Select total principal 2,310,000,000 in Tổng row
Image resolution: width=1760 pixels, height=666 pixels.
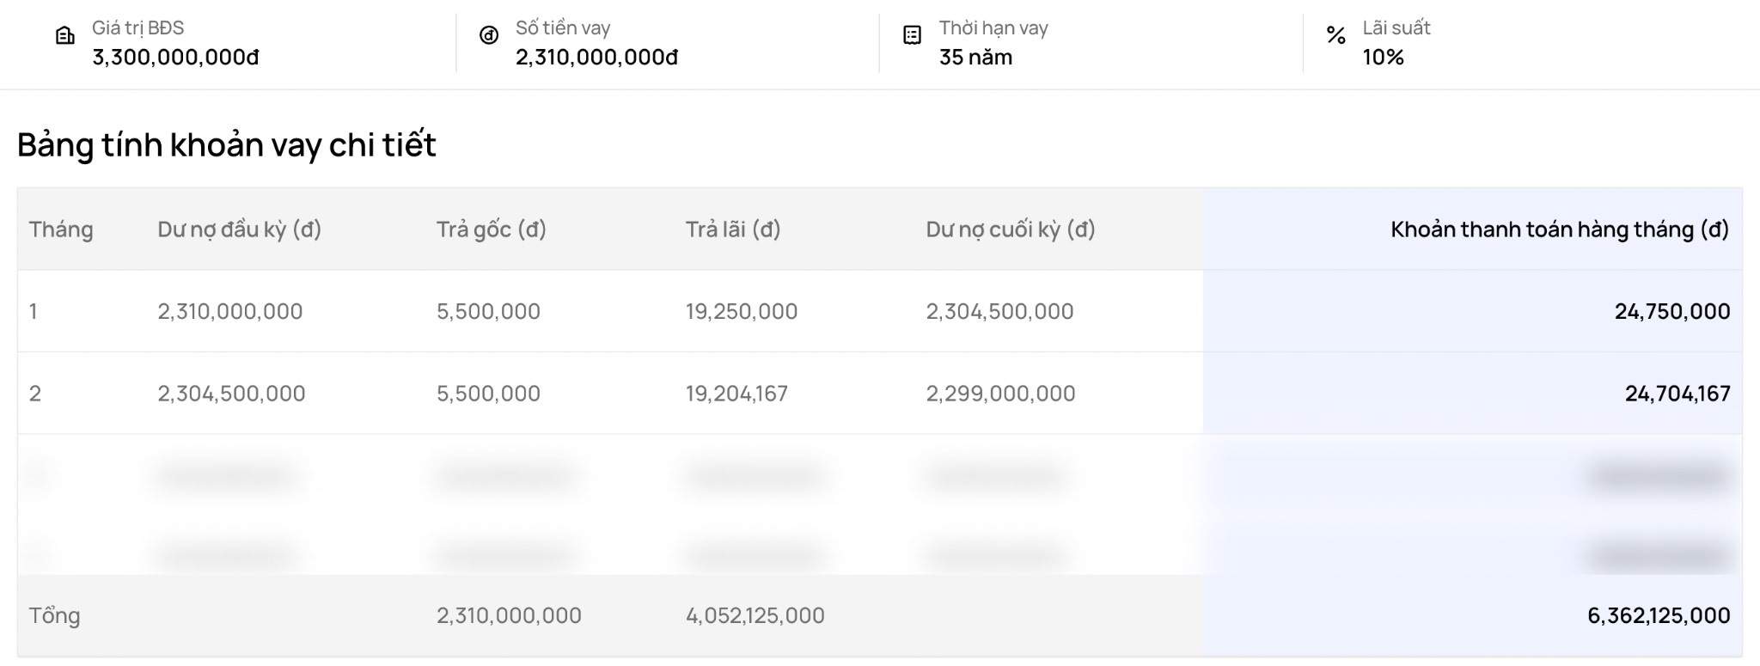(x=509, y=615)
